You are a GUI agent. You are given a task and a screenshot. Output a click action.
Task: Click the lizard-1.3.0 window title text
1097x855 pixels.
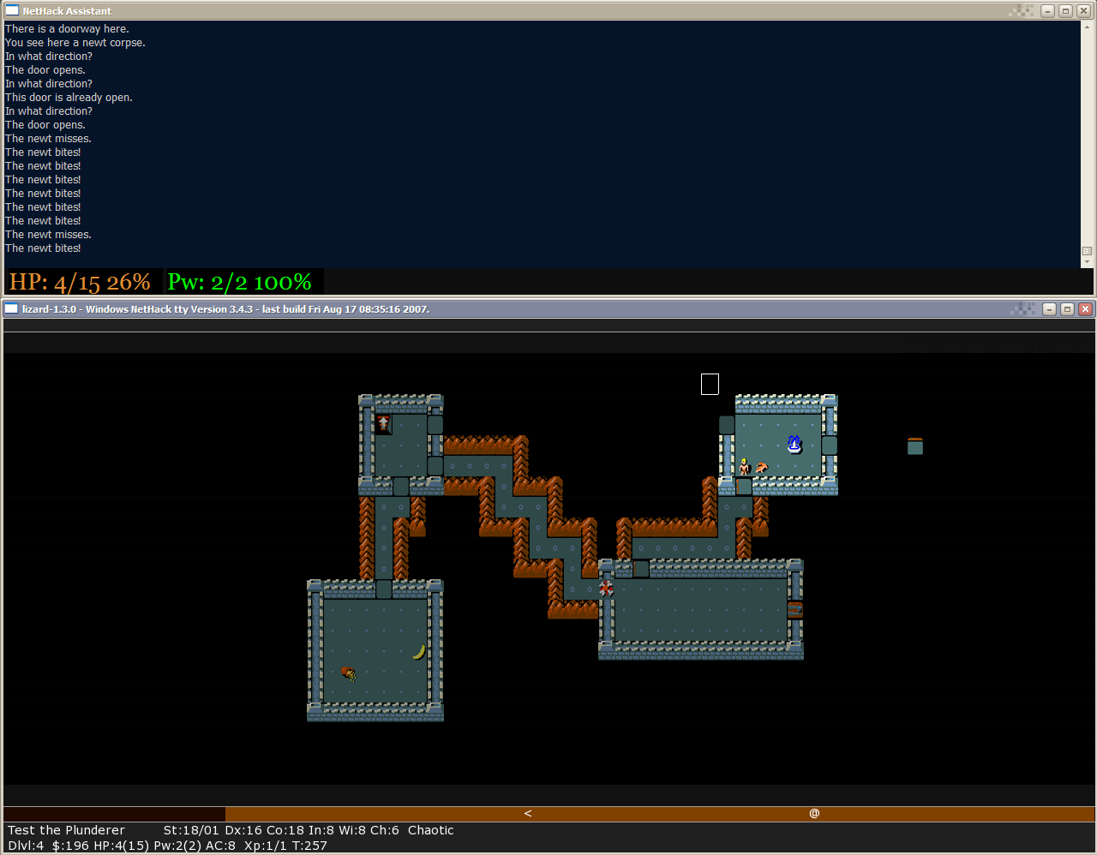(x=225, y=309)
